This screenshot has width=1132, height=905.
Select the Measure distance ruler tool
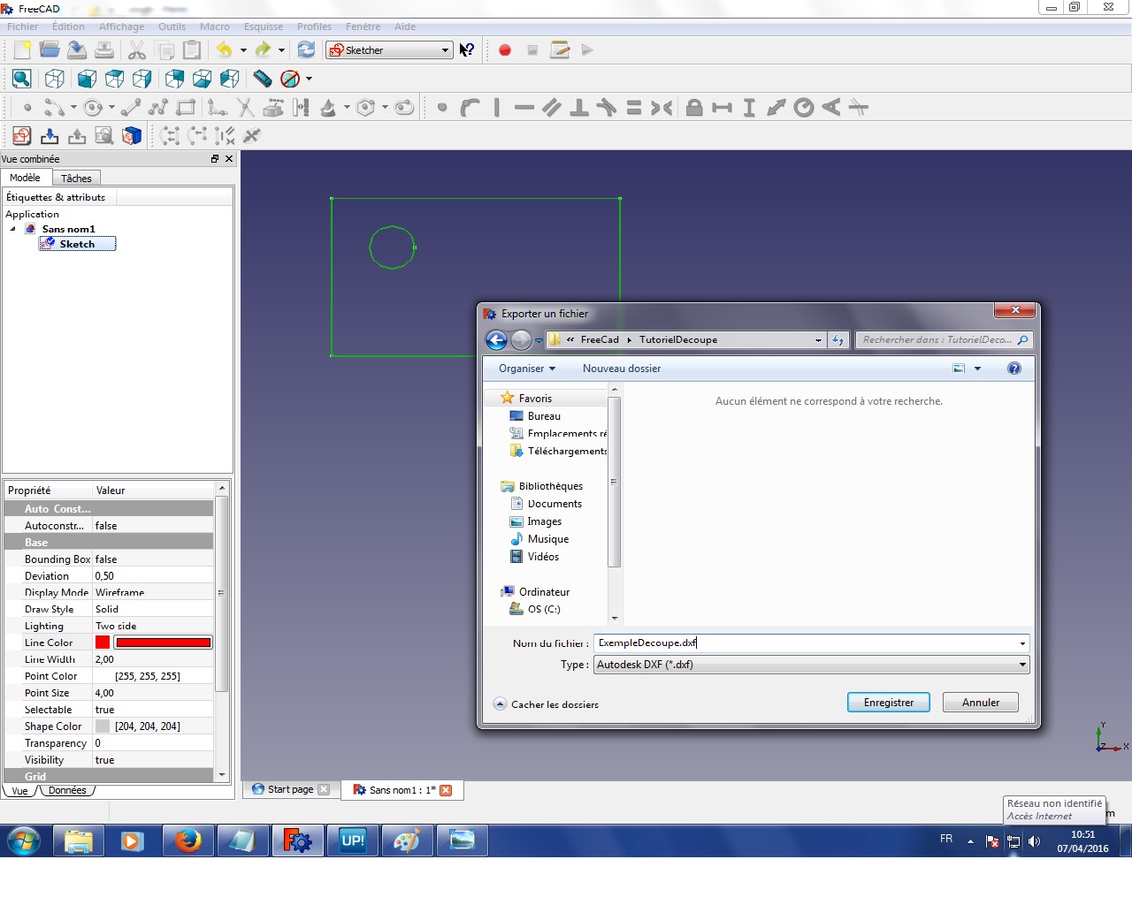click(x=263, y=79)
